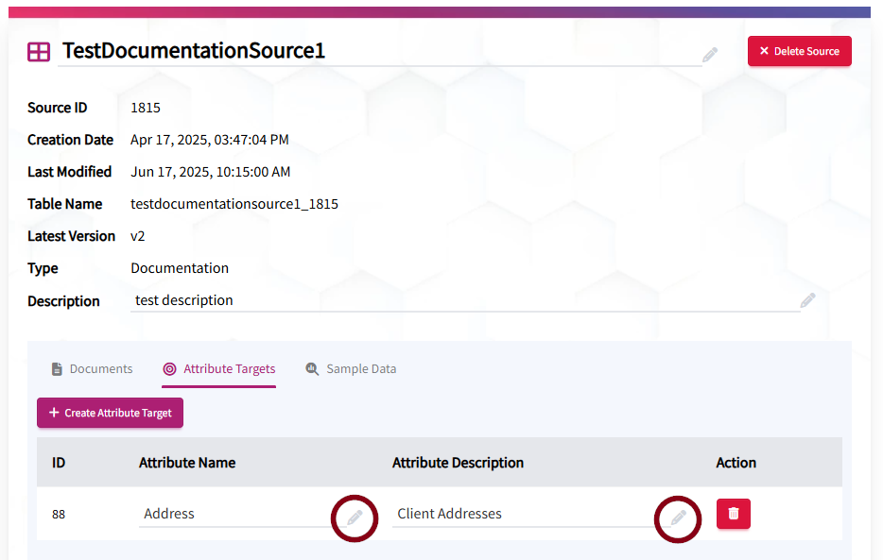Click Create Attribute Target button
This screenshot has width=883, height=560.
(x=110, y=413)
